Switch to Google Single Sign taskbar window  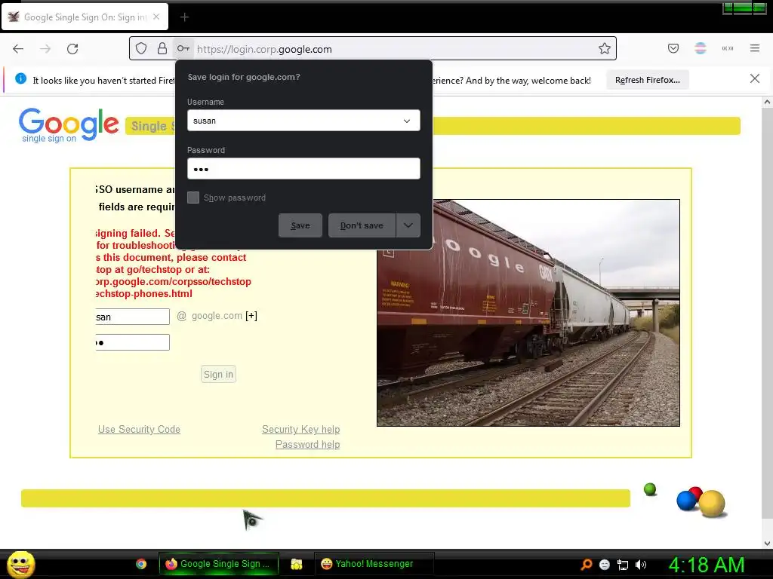pos(219,564)
